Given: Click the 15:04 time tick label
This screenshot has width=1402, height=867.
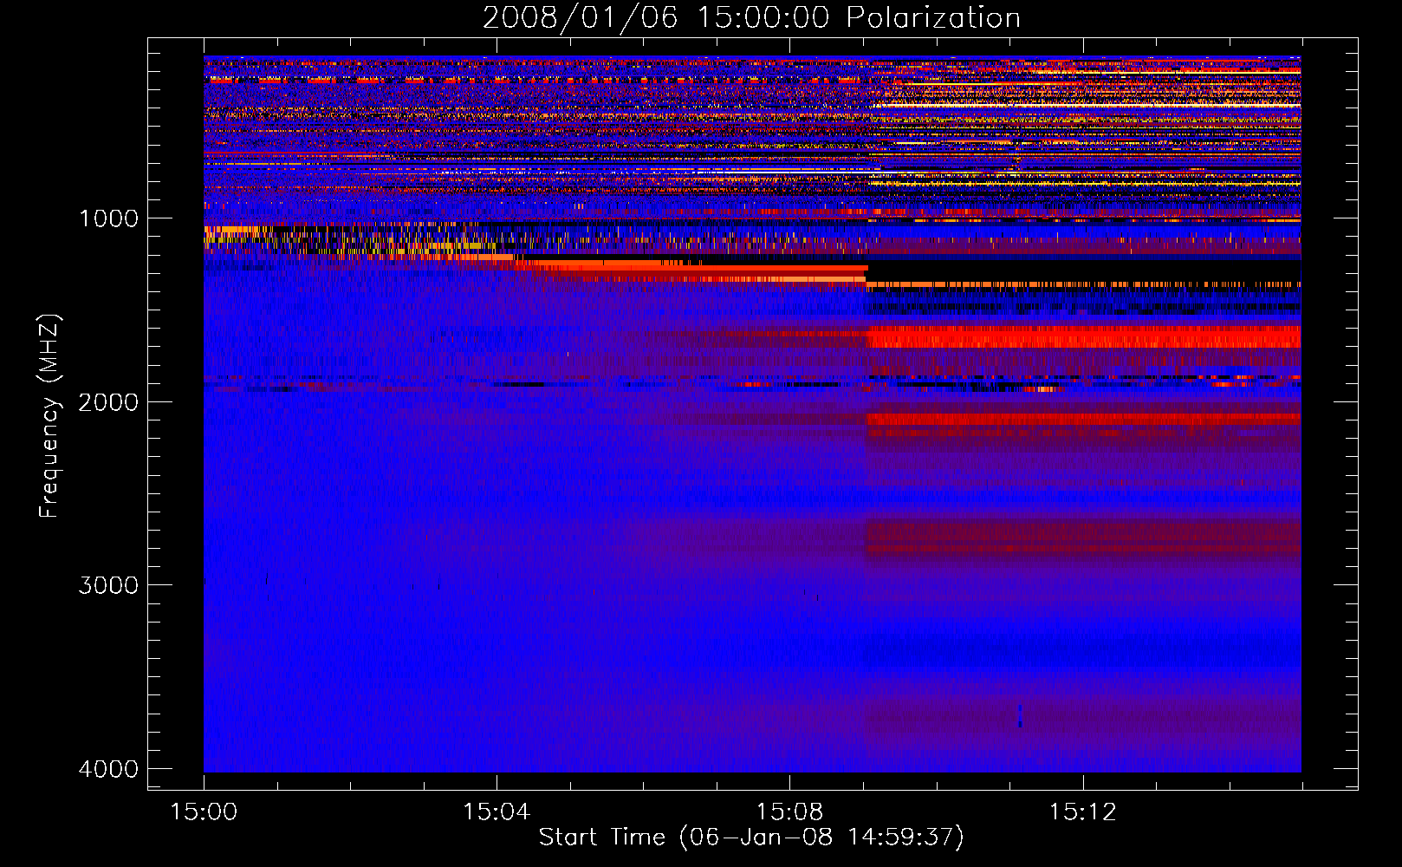Looking at the screenshot, I should pos(497,812).
